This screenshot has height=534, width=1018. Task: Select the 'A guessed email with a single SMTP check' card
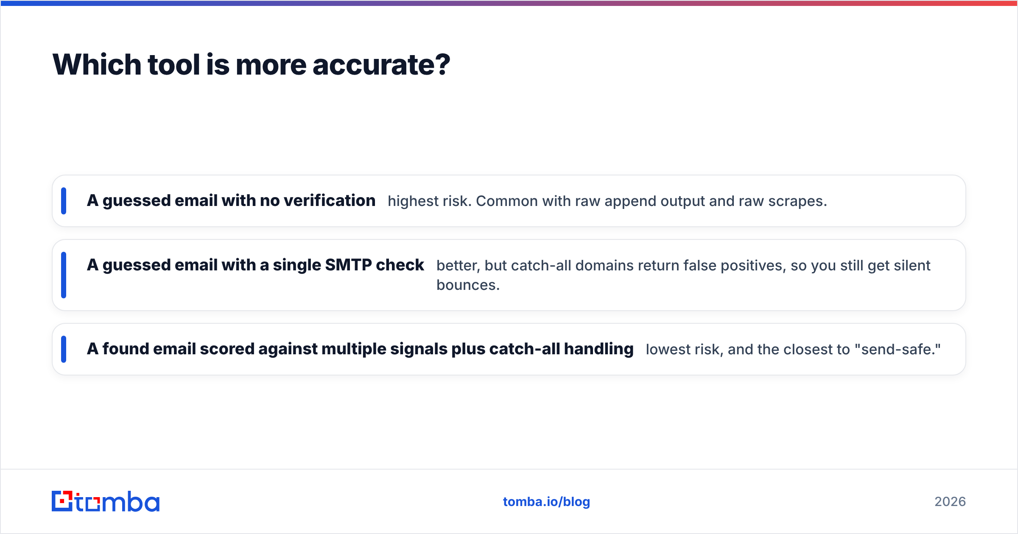pyautogui.click(x=509, y=275)
